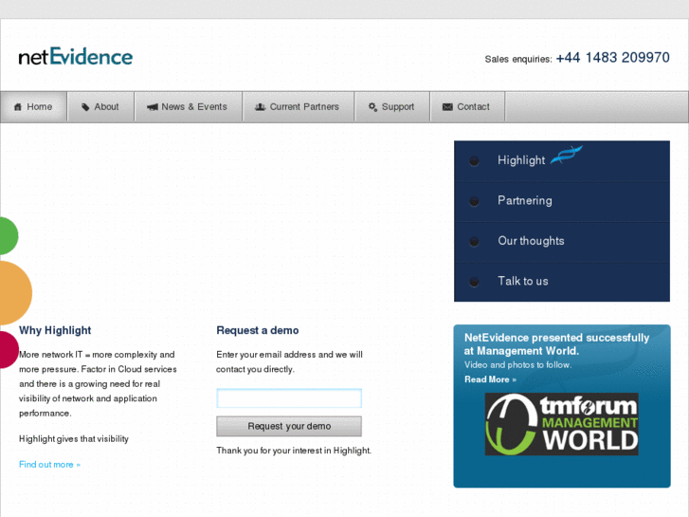Click the bullet dot next to Our thoughts

tap(474, 242)
